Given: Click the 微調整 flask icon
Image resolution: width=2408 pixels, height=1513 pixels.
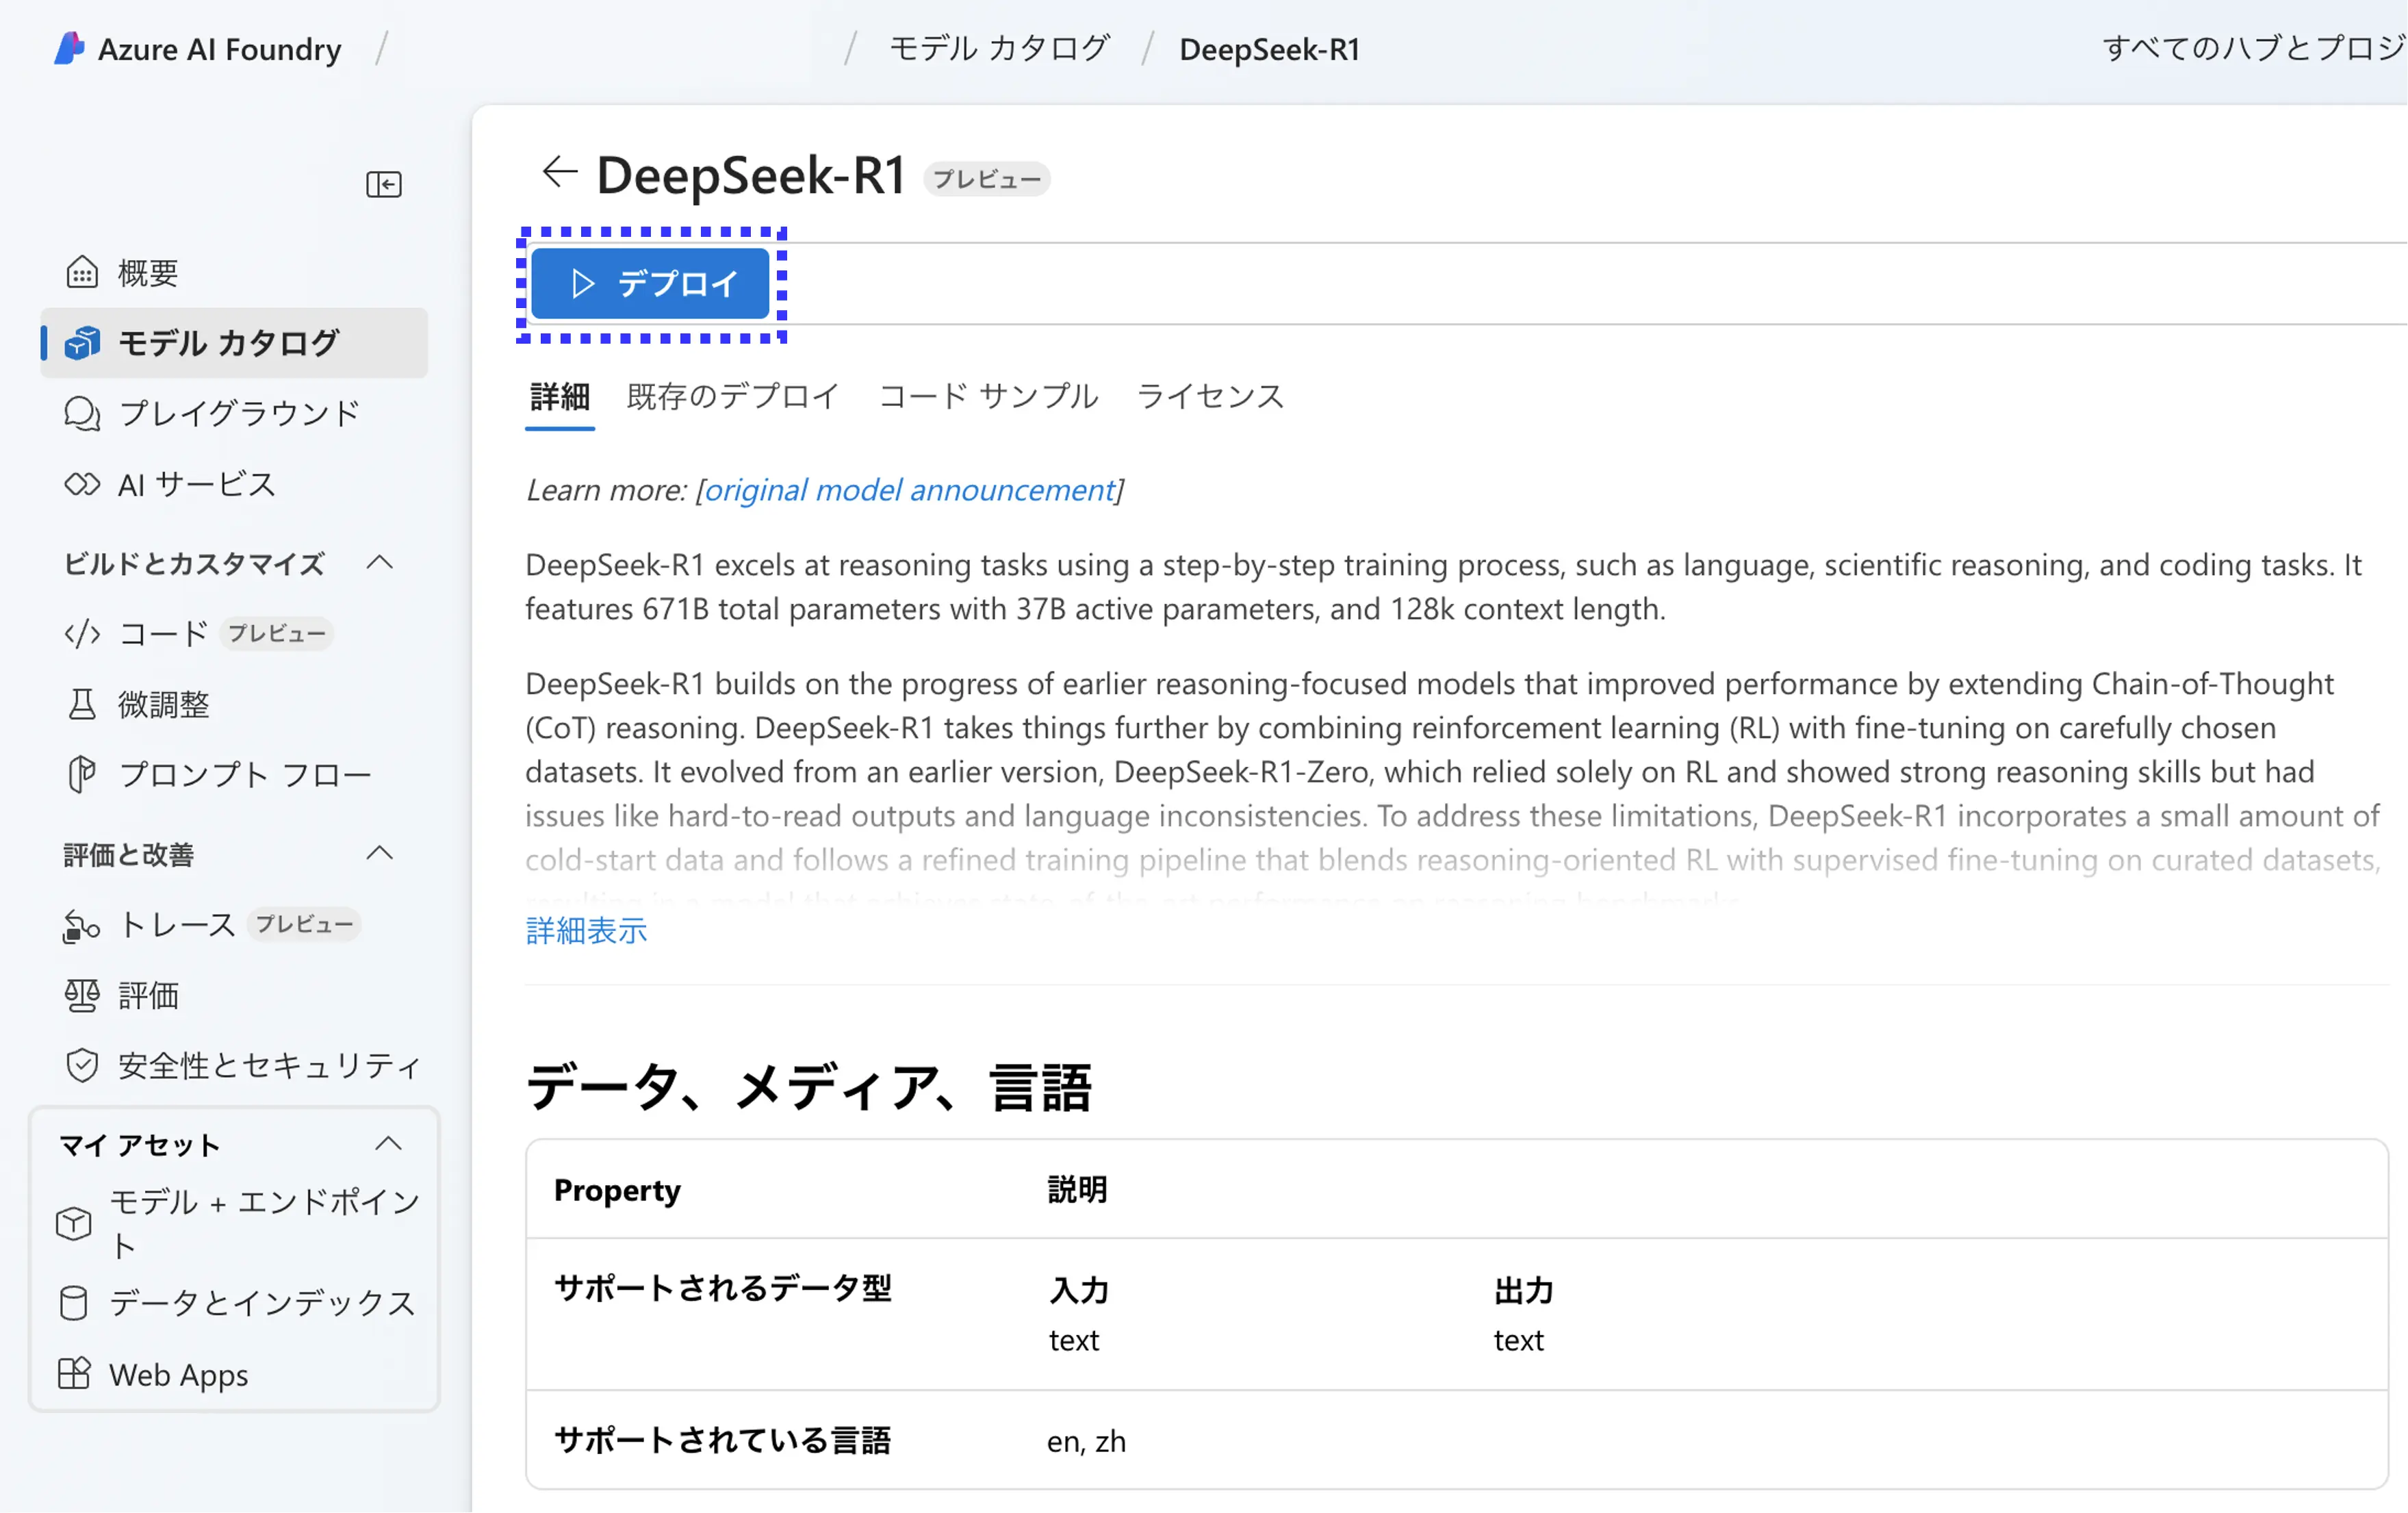Looking at the screenshot, I should [82, 704].
